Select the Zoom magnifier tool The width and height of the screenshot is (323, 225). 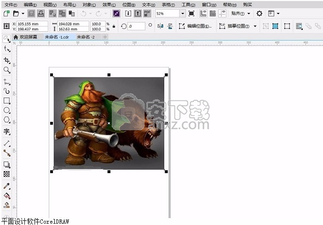point(6,70)
